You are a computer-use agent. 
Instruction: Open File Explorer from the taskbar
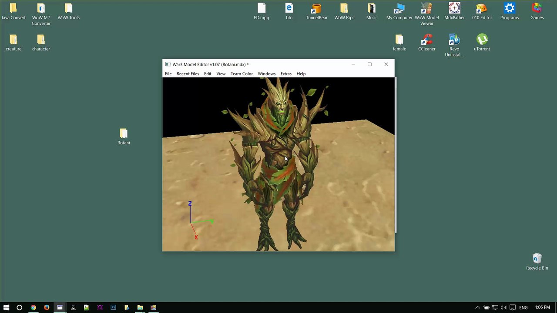pyautogui.click(x=140, y=307)
